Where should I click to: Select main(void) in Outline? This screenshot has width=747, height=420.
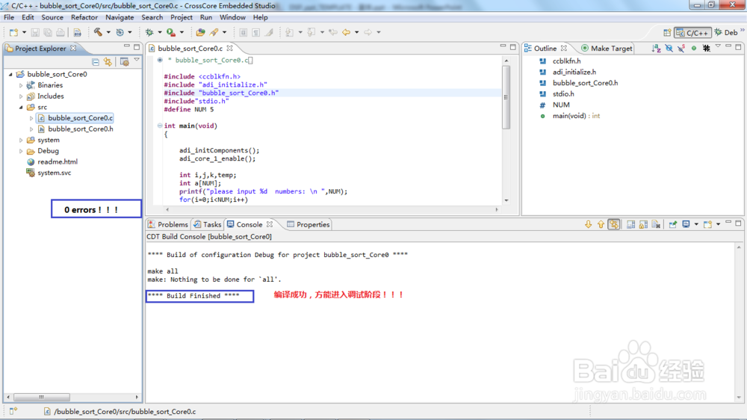576,116
